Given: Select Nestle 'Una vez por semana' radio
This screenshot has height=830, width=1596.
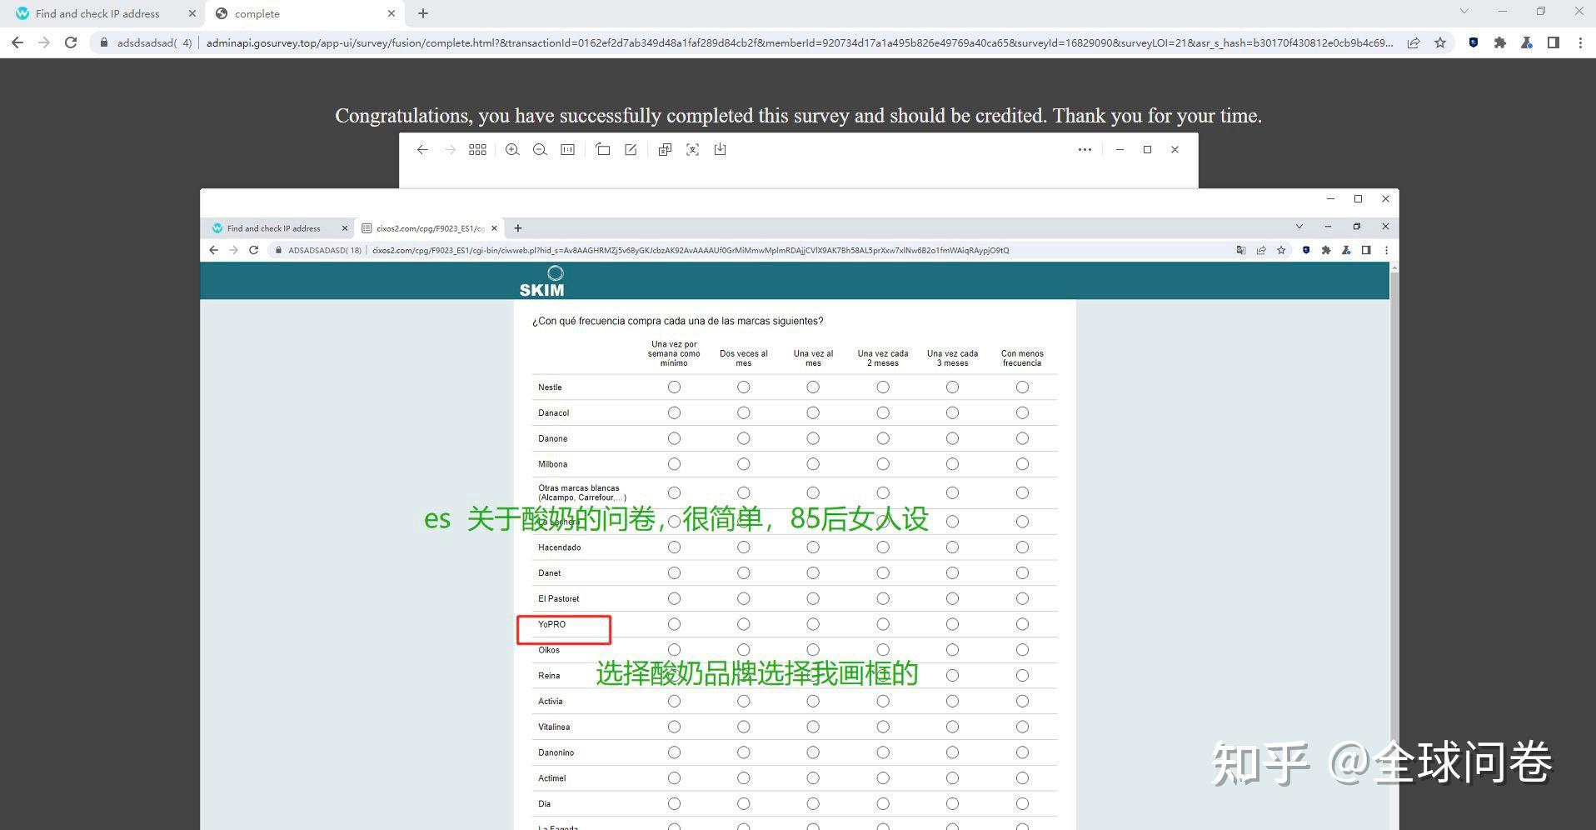Looking at the screenshot, I should (x=674, y=387).
